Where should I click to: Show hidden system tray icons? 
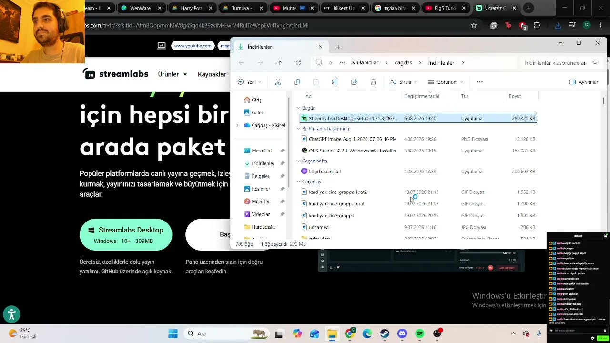pyautogui.click(x=513, y=333)
